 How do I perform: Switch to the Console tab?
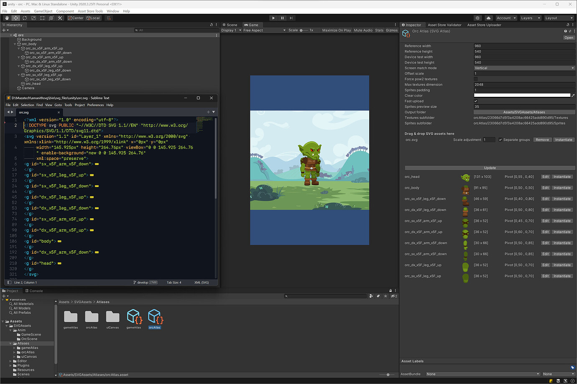coord(36,291)
